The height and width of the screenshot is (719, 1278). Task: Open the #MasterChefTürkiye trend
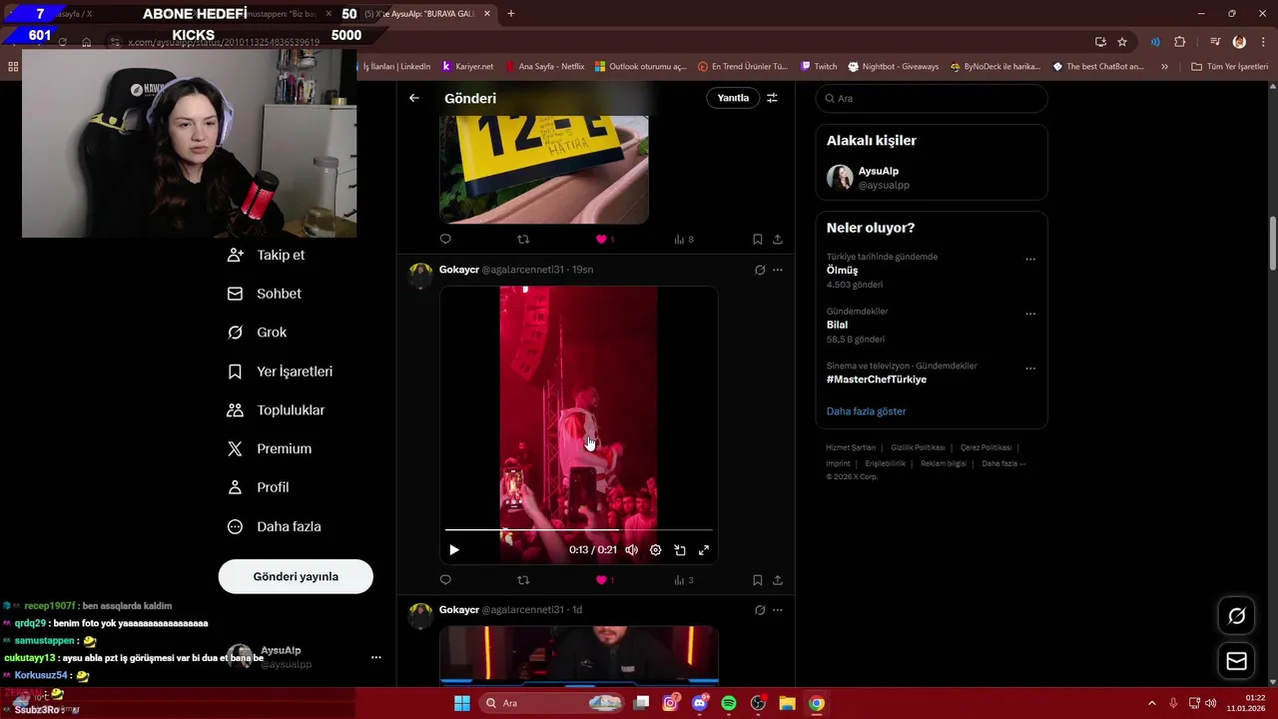point(877,379)
